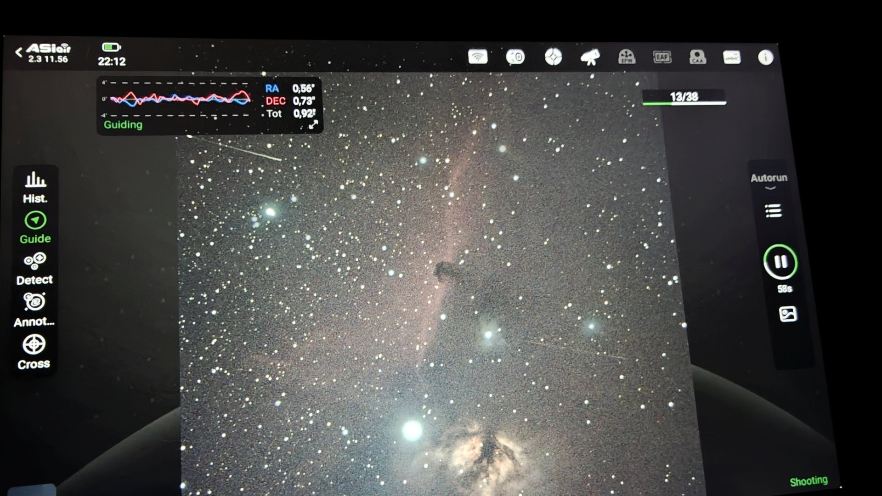Click the guiding RA/DEC graph

coord(177,99)
